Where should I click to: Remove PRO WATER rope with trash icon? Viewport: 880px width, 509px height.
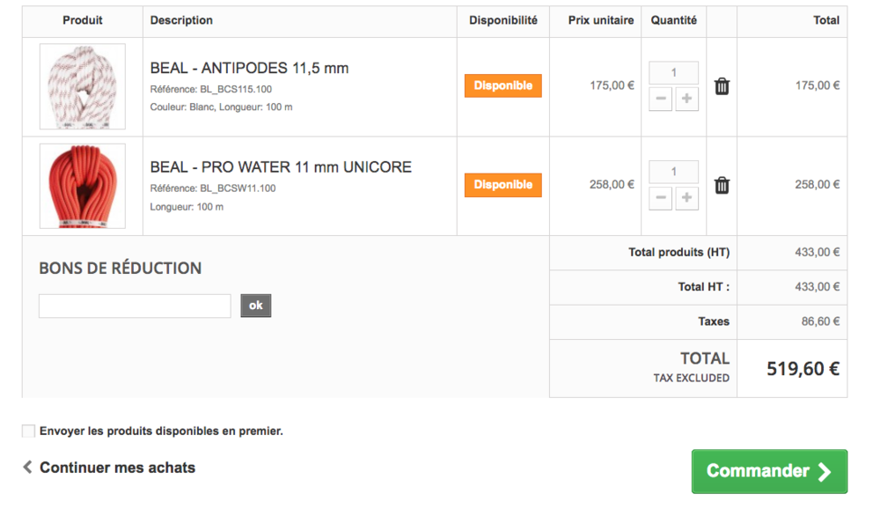point(722,185)
